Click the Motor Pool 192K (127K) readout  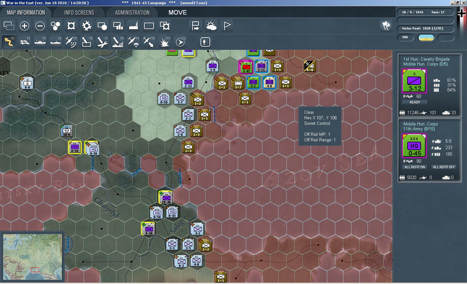point(425,29)
